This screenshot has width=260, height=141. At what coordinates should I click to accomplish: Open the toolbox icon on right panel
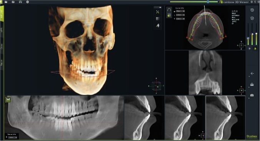pyautogui.click(x=252, y=85)
